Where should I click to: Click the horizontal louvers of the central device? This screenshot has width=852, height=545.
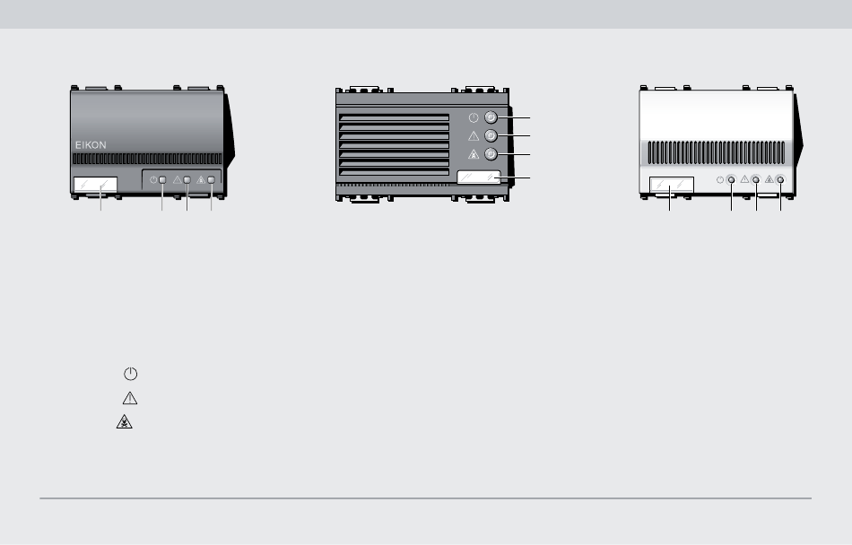[x=394, y=145]
